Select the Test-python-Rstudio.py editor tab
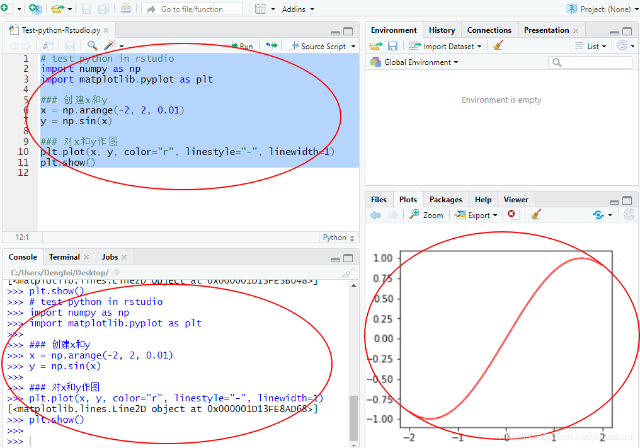Image resolution: width=640 pixels, height=448 pixels. click(x=60, y=30)
